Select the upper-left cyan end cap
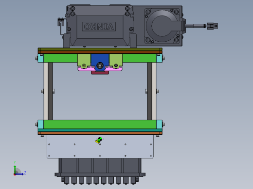Screen dimensions: 253x189 coord(41,58)
